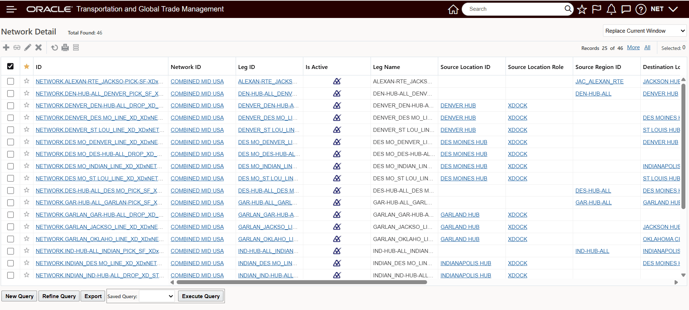Open the hamburger navigation menu
This screenshot has width=689, height=310.
[12, 9]
